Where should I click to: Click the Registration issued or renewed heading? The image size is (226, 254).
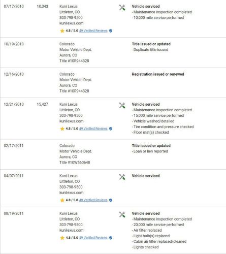point(158,74)
